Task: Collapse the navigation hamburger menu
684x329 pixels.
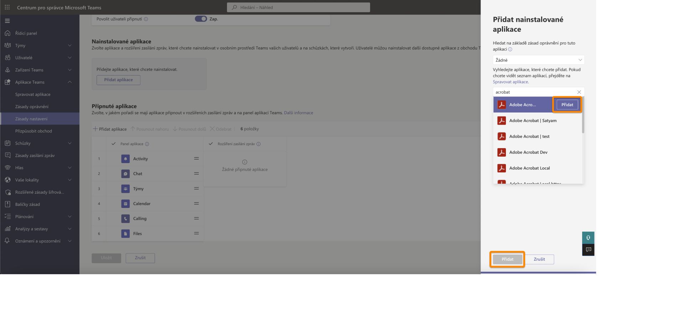Action: click(x=7, y=21)
